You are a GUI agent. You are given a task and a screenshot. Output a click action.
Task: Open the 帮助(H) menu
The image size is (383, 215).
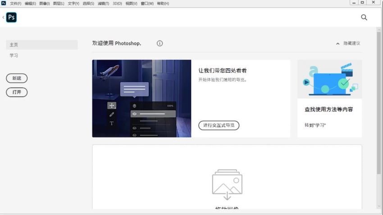(x=163, y=4)
